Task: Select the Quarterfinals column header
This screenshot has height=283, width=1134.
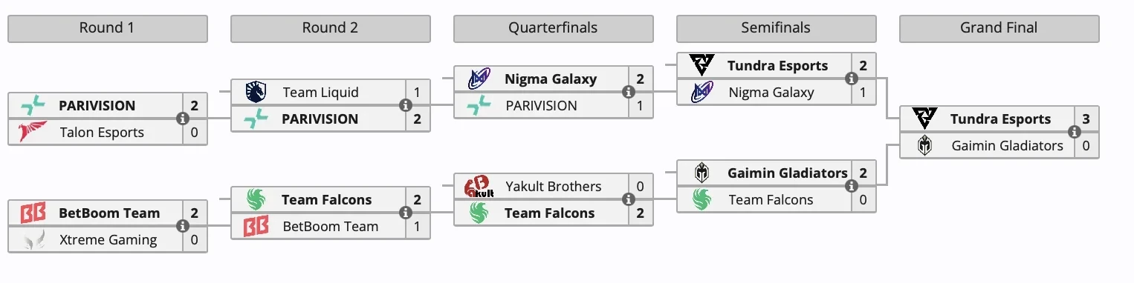Action: (x=554, y=28)
